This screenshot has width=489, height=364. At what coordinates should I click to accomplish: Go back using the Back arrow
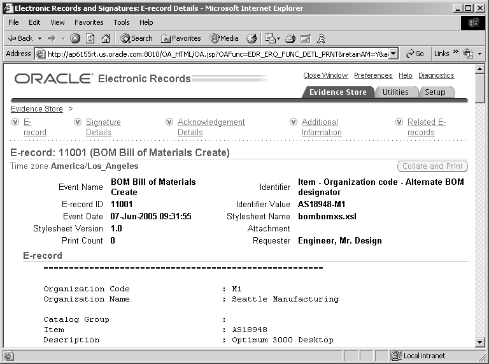pos(20,38)
